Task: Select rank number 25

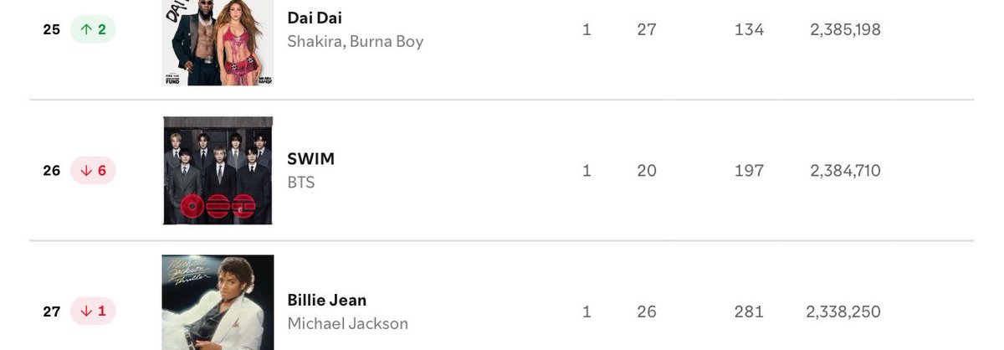Action: tap(52, 29)
